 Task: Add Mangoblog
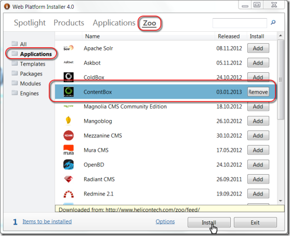[x=258, y=121]
